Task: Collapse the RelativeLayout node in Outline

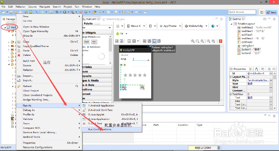Action: (232, 24)
